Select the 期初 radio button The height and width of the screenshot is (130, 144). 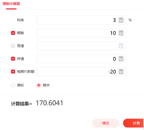pos(13,85)
